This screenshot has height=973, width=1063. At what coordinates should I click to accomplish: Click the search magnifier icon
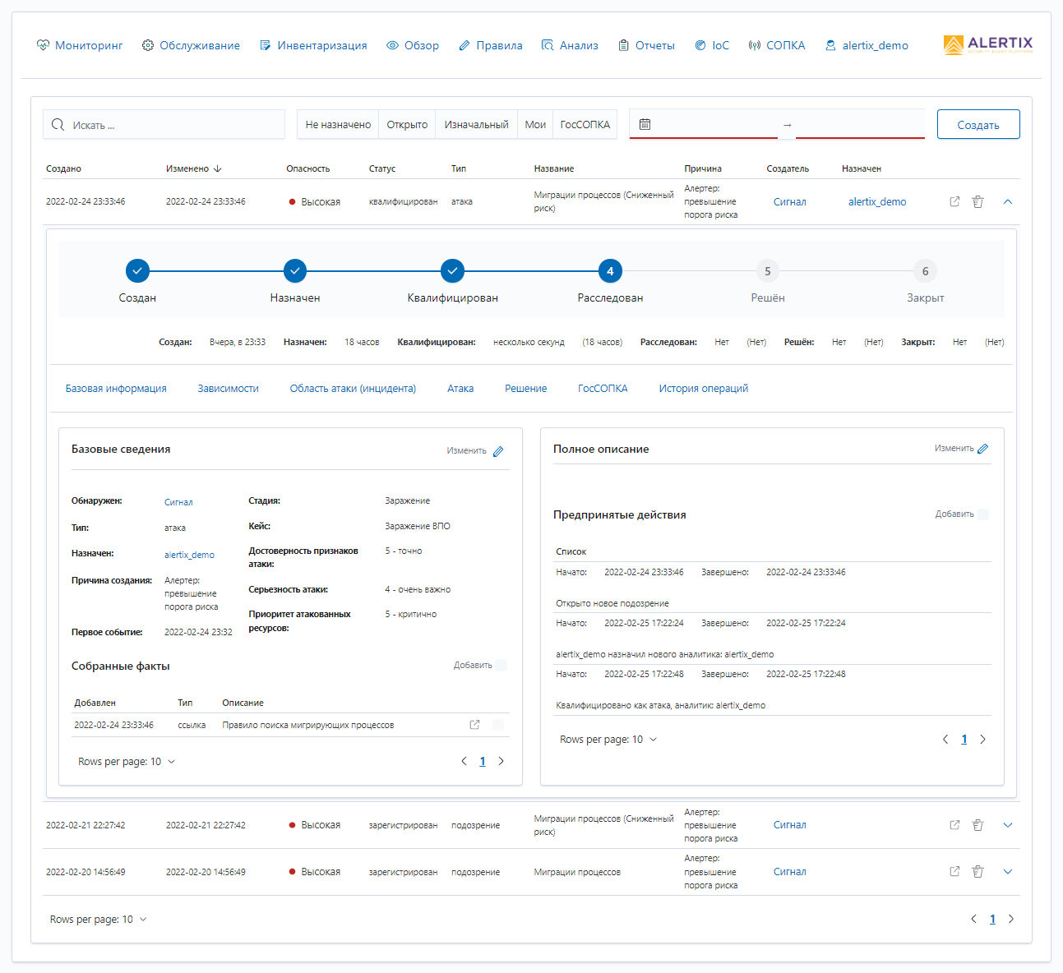58,124
